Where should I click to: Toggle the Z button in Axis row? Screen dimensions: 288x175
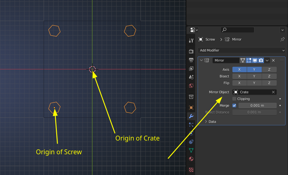point(269,70)
